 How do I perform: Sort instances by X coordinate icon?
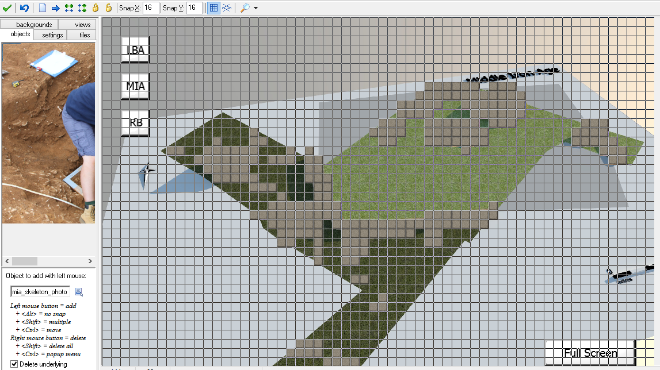(x=69, y=8)
